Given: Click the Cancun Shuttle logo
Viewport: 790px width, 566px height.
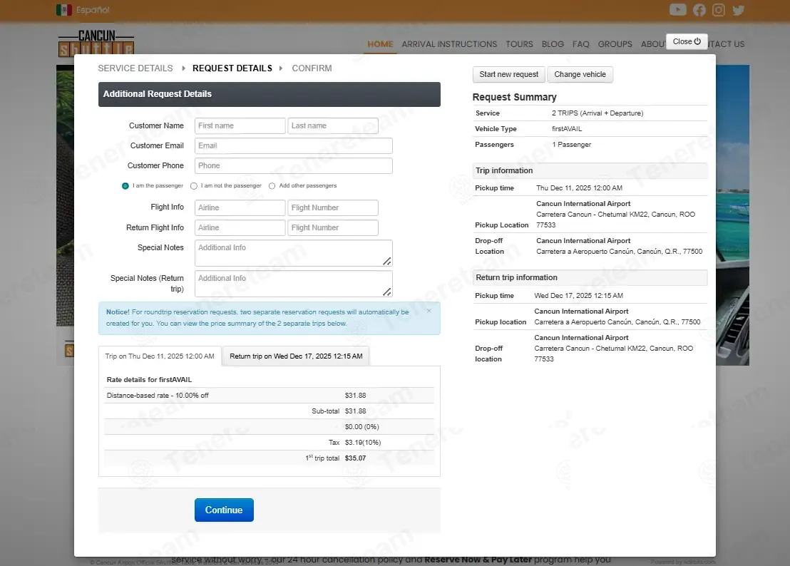Looking at the screenshot, I should [x=96, y=43].
